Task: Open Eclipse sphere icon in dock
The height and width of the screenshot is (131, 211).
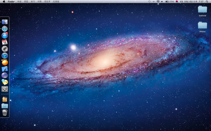Action: point(5,75)
